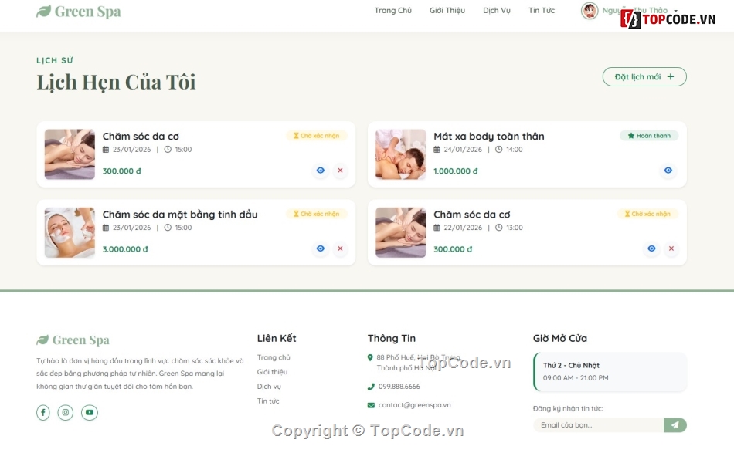Click the paper plane newsletter submit icon
This screenshot has height=453, width=734.
tap(675, 425)
